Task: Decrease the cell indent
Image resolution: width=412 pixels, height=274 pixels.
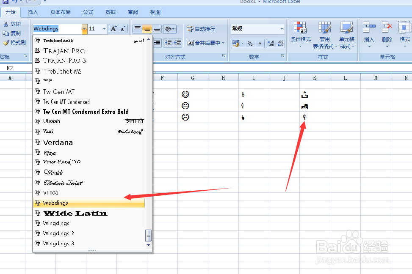Action: coord(168,43)
